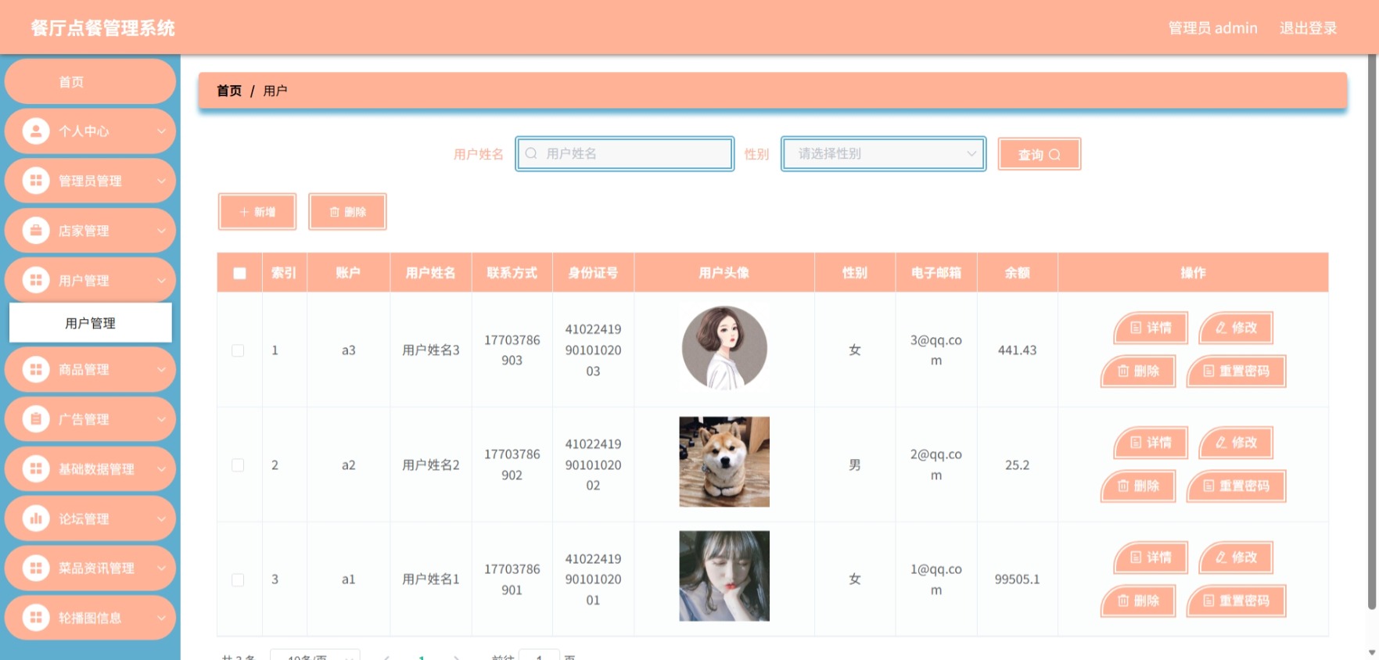Check the checkbox for user a3 row
Viewport: 1379px width, 660px height.
(x=238, y=350)
